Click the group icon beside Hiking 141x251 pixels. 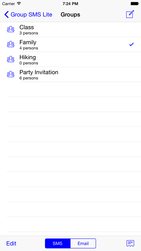[x=11, y=59]
